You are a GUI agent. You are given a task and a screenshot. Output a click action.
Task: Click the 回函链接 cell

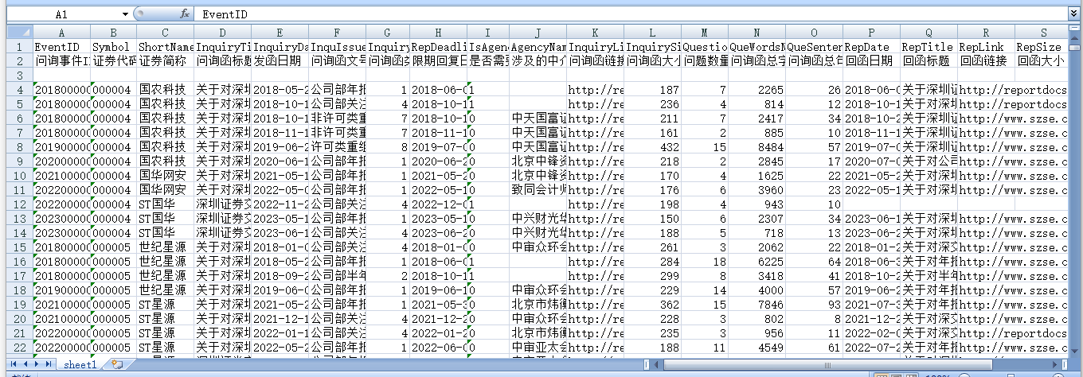986,60
